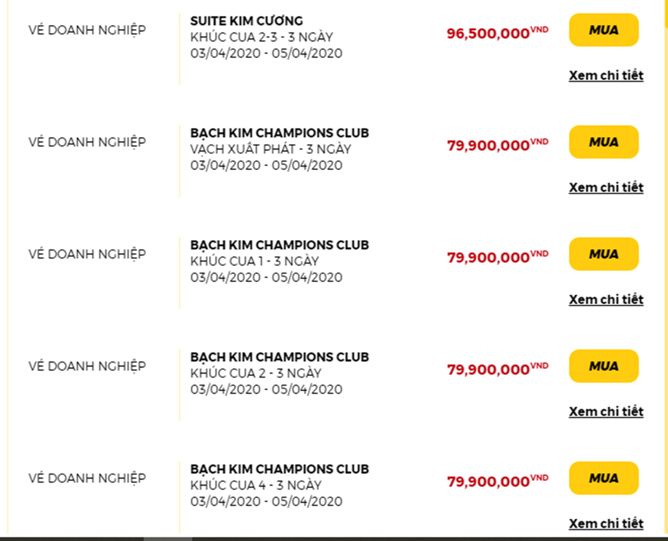This screenshot has width=668, height=541.
Task: Buy the Suite Kim Cương ticket
Action: [x=603, y=30]
